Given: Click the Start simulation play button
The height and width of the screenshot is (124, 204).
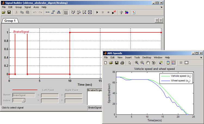Looking at the screenshot, I should click(x=97, y=13).
